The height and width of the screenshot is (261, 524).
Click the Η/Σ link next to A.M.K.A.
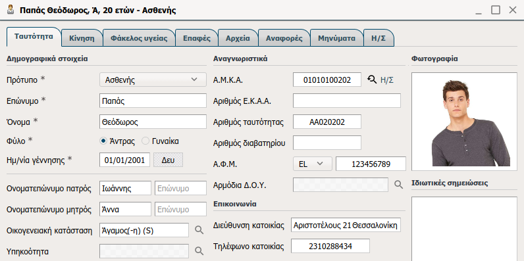click(x=386, y=80)
